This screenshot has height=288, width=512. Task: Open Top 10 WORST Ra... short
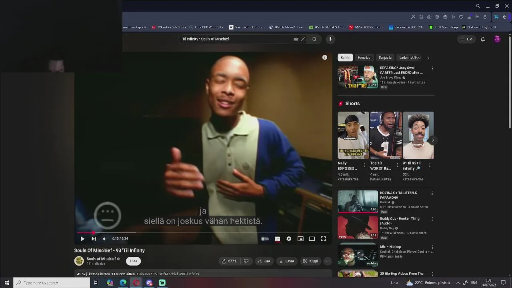point(386,135)
